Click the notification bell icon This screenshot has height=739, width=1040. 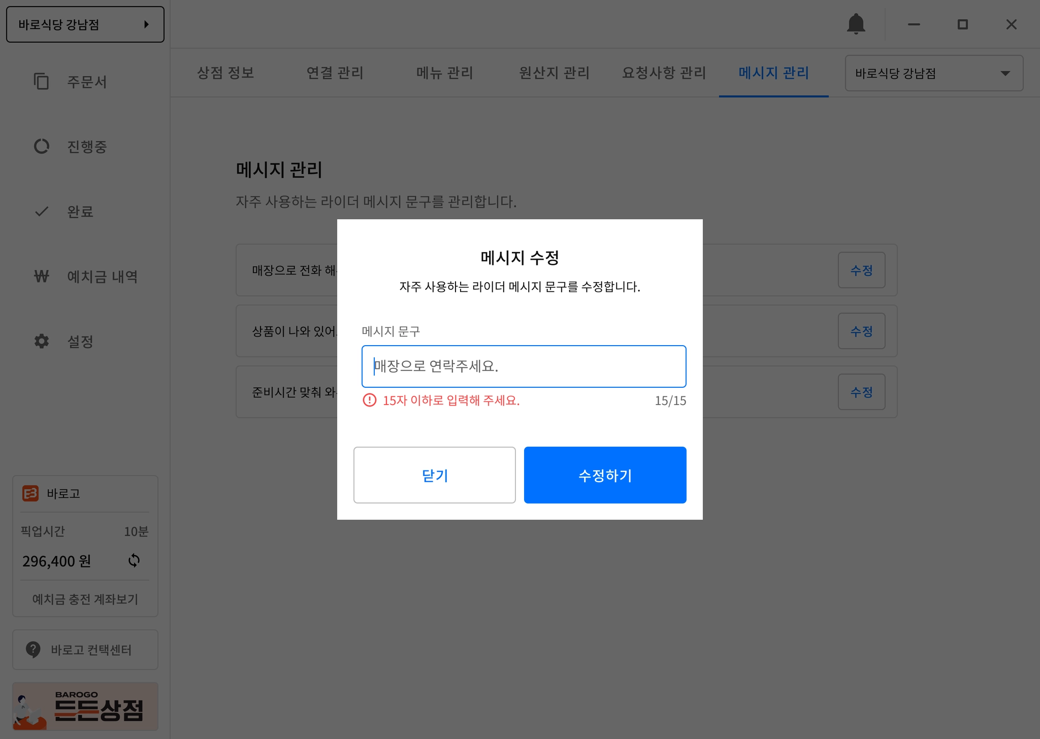pyautogui.click(x=856, y=24)
